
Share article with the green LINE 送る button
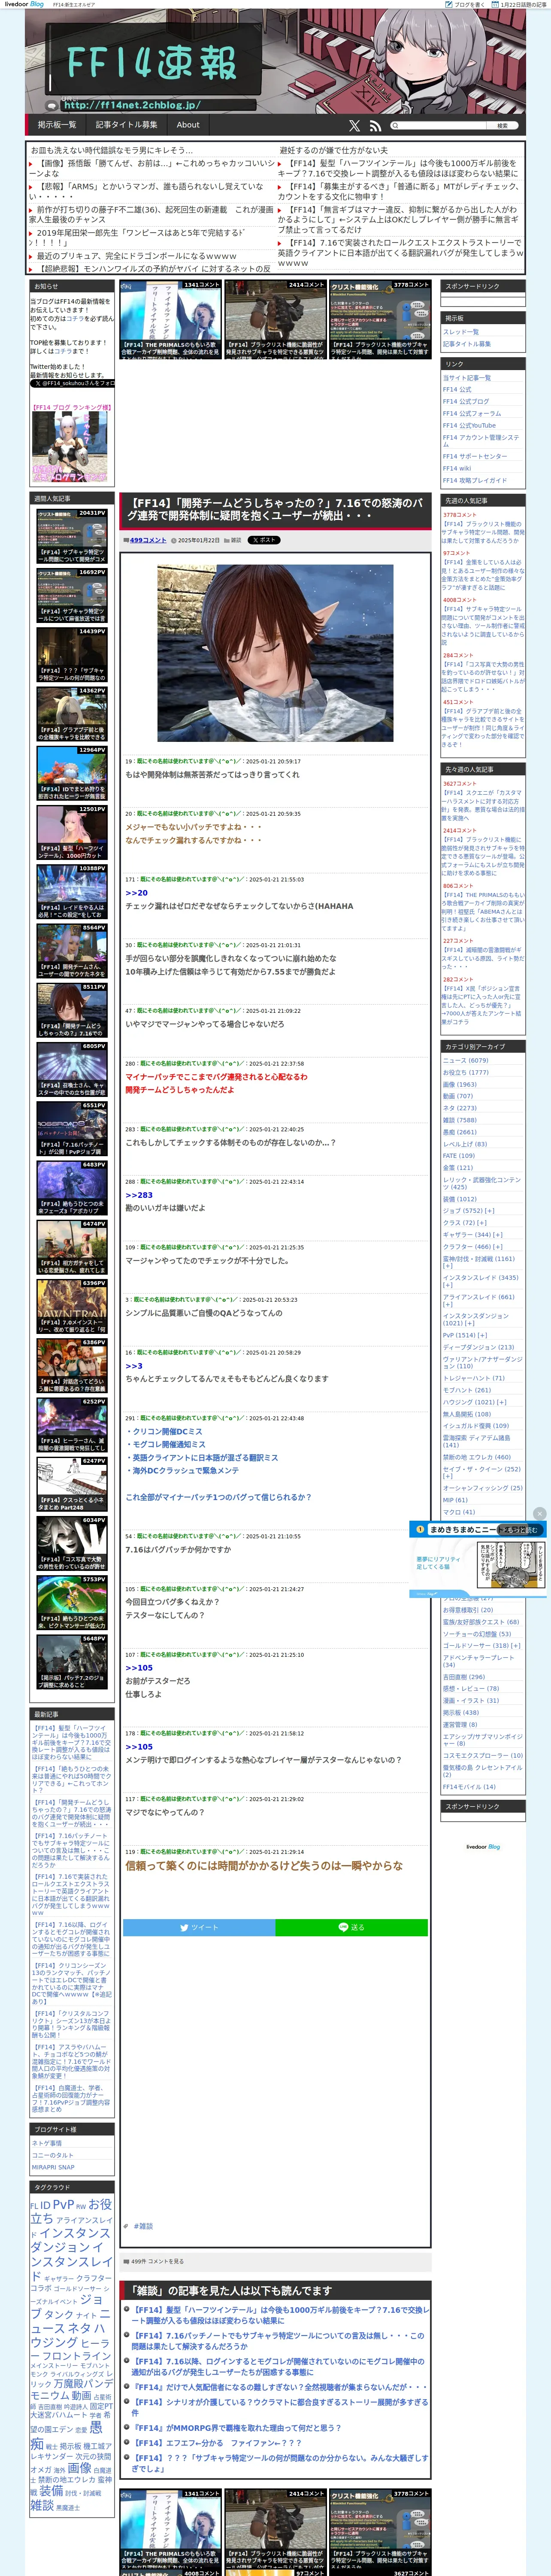click(x=351, y=1927)
